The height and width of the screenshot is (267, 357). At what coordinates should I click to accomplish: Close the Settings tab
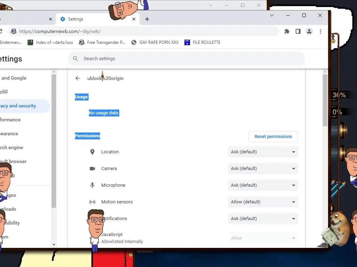pos(134,19)
